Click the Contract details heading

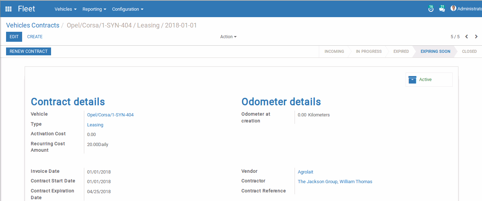[68, 102]
